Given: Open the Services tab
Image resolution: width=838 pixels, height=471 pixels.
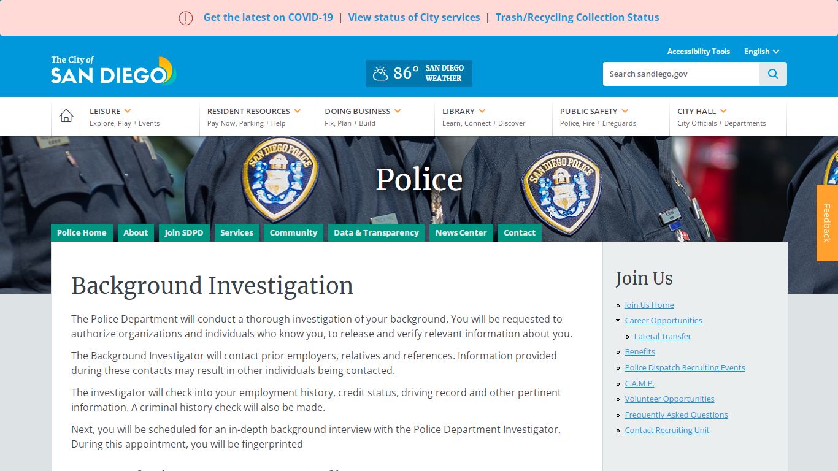Looking at the screenshot, I should [x=237, y=232].
